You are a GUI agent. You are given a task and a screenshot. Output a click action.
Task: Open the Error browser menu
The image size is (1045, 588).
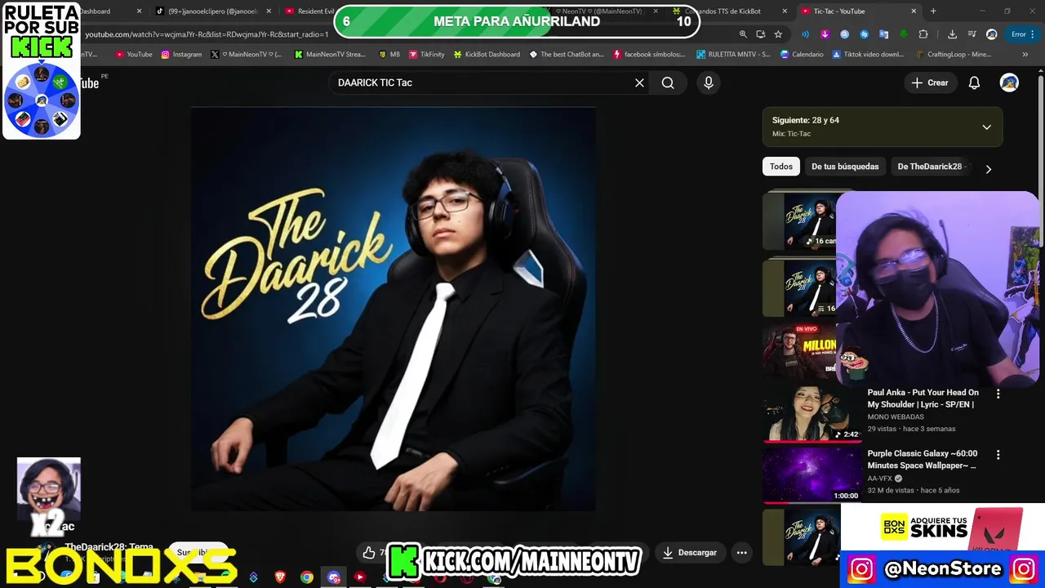point(1023,34)
